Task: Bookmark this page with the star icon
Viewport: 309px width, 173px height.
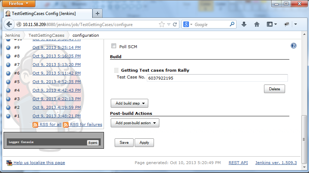Action: (x=162, y=24)
